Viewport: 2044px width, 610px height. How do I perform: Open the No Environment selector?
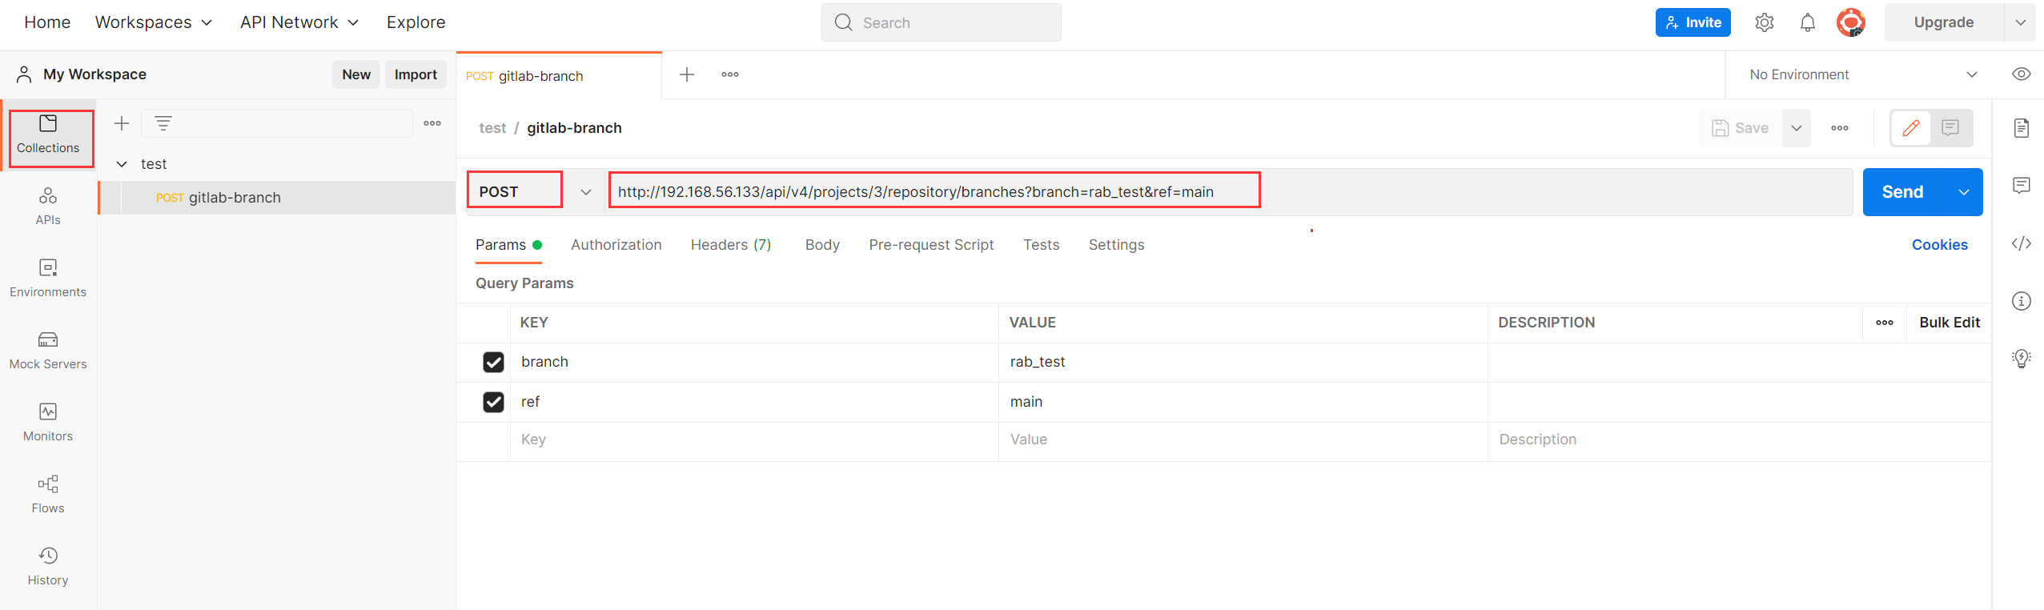point(1862,74)
